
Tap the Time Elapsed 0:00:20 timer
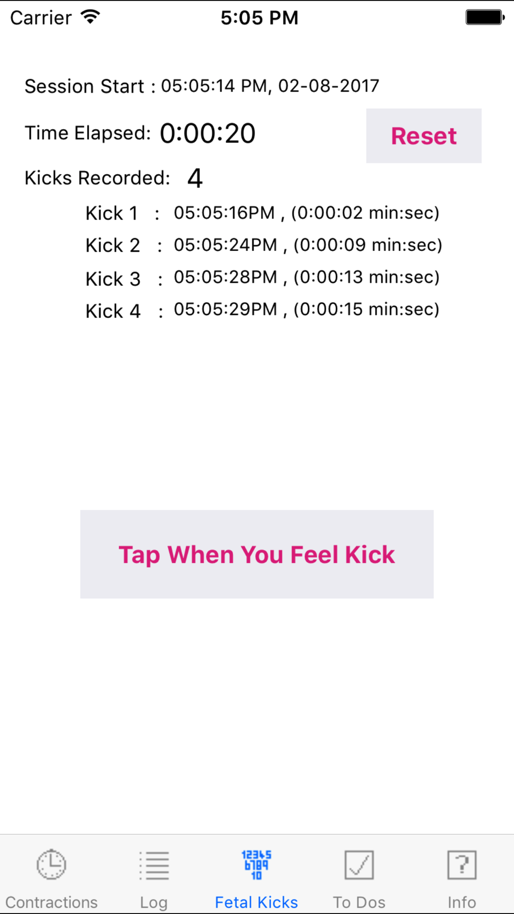[x=207, y=134]
